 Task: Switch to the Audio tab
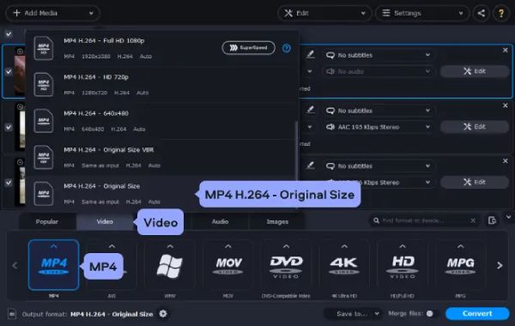coord(220,222)
